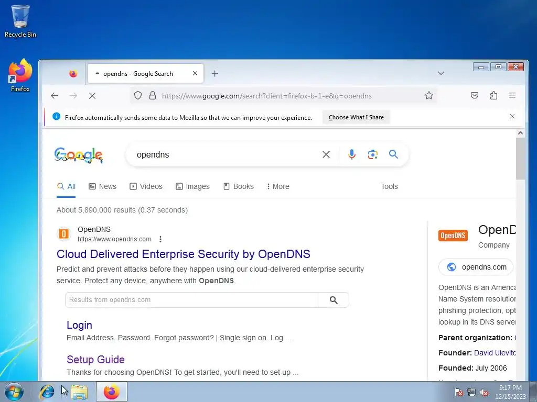Open the Firefox desktop shortcut

[20, 75]
